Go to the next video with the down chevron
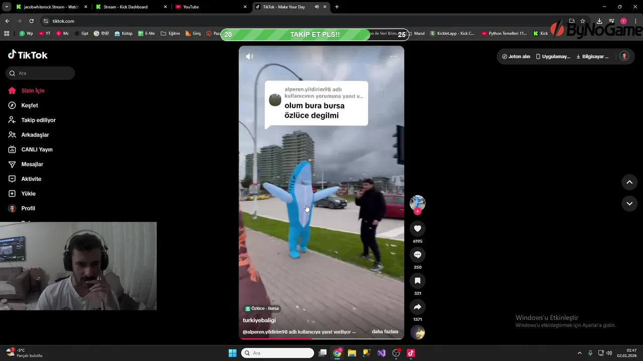Image resolution: width=643 pixels, height=361 pixels. (x=629, y=204)
